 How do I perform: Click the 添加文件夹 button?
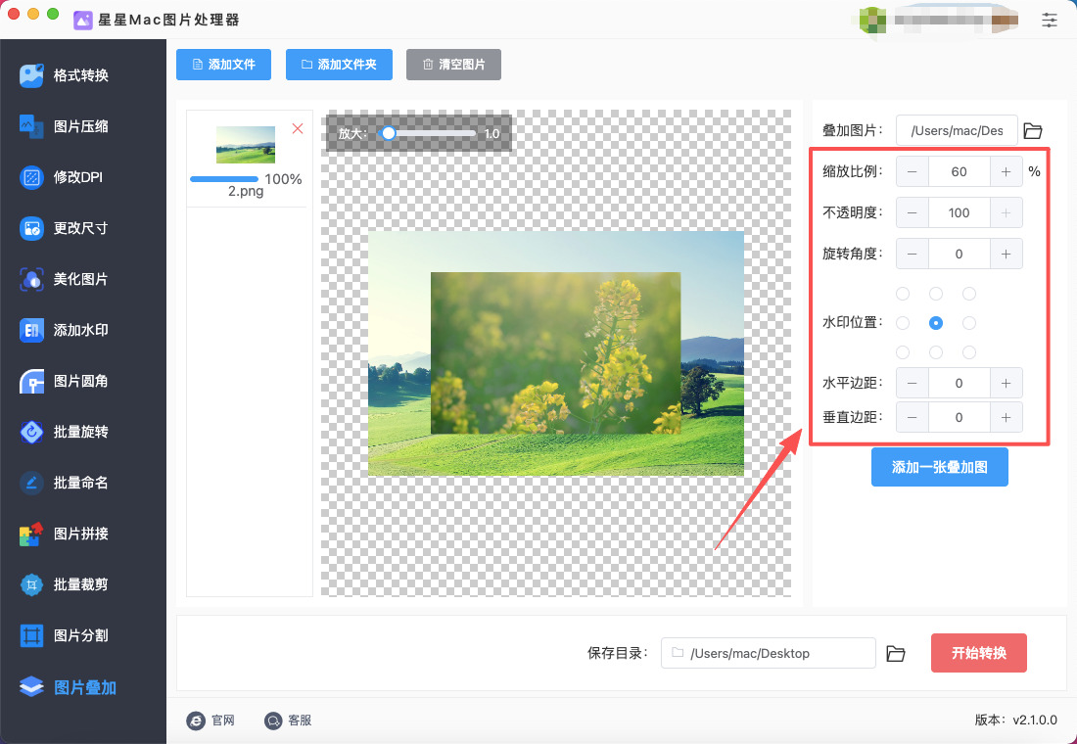click(x=339, y=65)
